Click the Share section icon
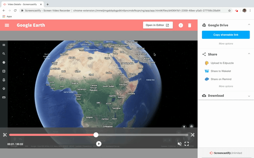Image resolution: width=254 pixels, height=158 pixels. 204,54
